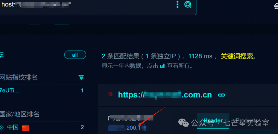Open the three-dot options menu in search bar
This screenshot has width=278, height=134.
[177, 4]
